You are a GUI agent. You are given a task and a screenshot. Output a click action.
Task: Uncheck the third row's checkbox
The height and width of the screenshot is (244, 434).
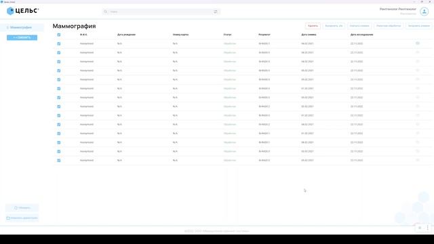pyautogui.click(x=59, y=62)
